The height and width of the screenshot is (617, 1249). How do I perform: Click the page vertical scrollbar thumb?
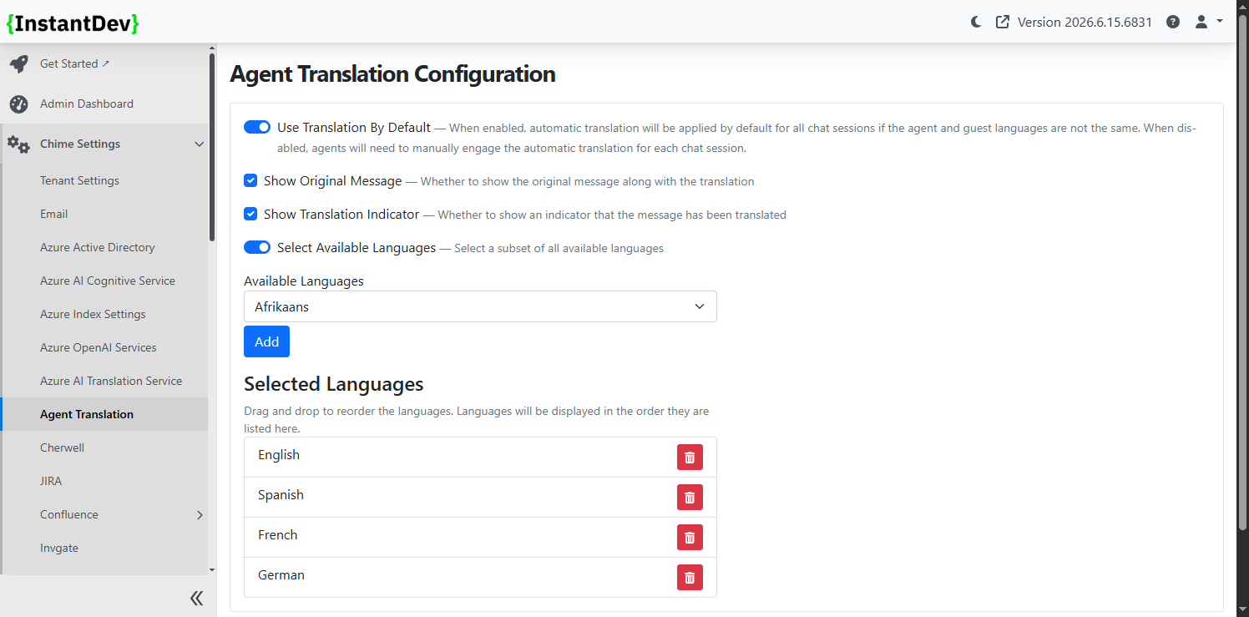click(x=1242, y=271)
